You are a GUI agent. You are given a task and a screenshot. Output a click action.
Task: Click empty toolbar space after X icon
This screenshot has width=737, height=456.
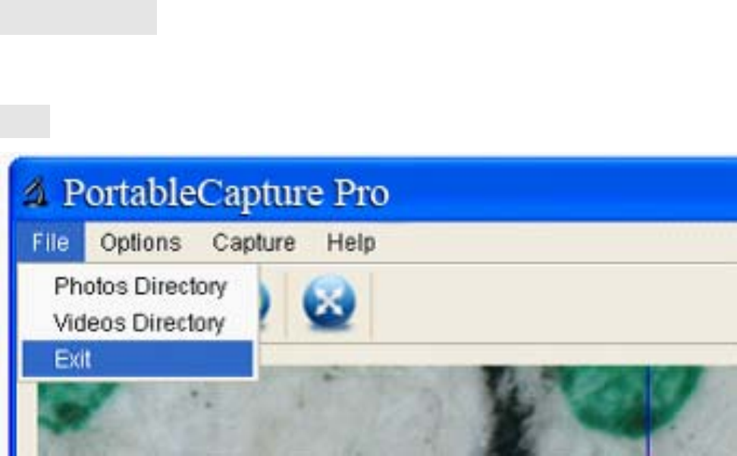(554, 303)
